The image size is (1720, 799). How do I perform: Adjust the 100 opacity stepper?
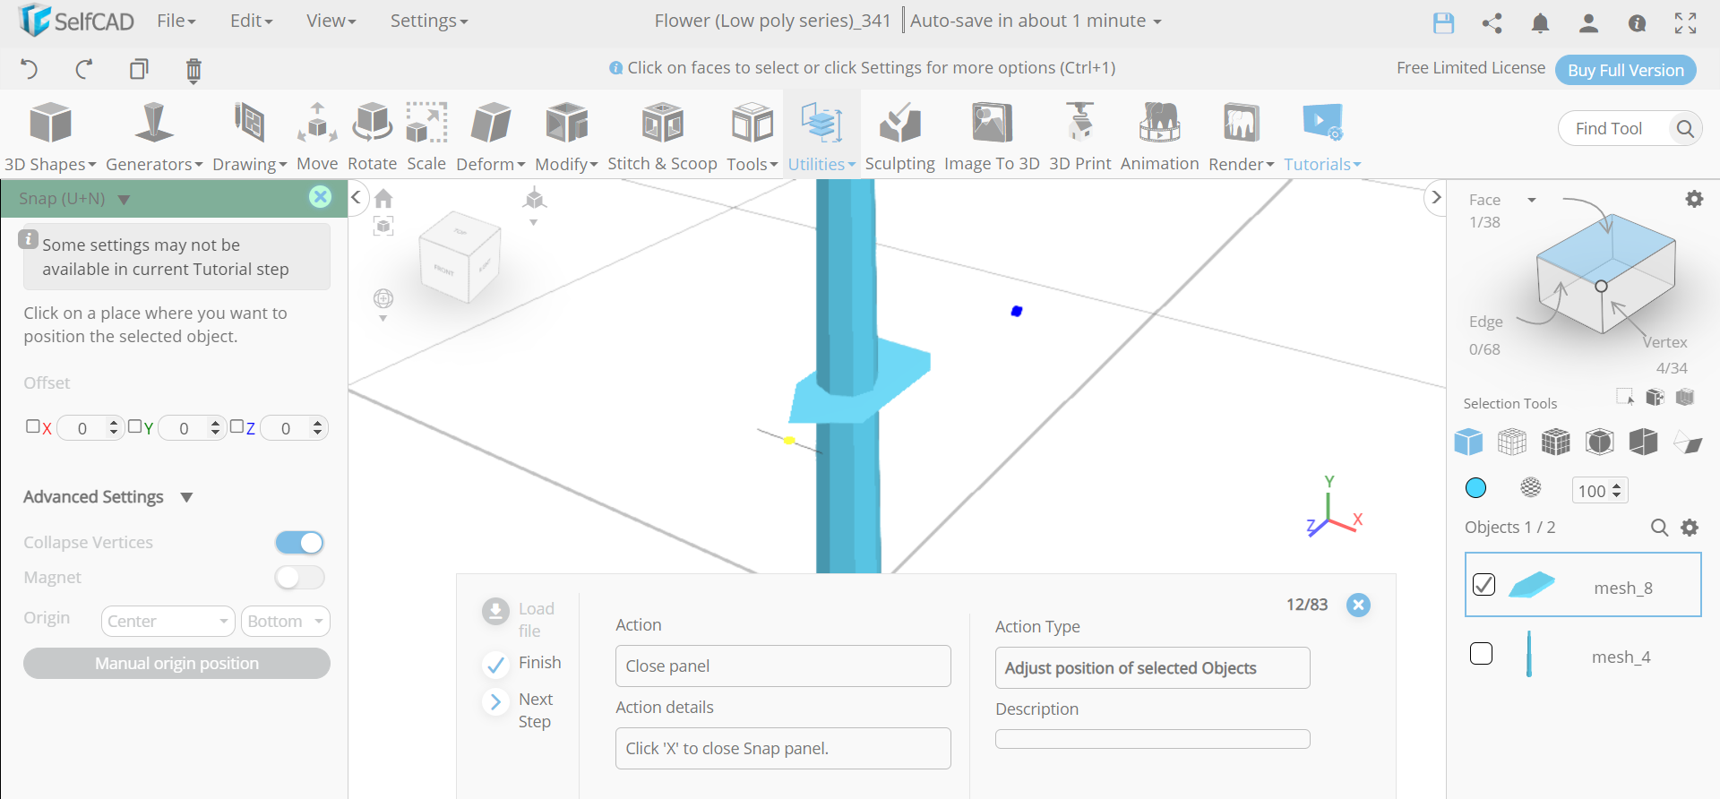(x=1616, y=491)
